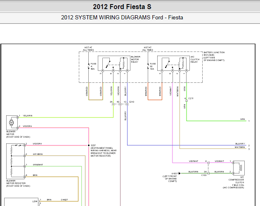Click 'HOT AT ALL TIMES' above Fuse 30
Viewport: 260px width, 206px height.
coord(148,49)
